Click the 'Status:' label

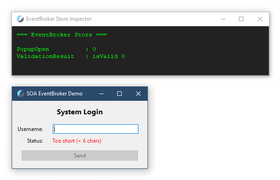35,141
